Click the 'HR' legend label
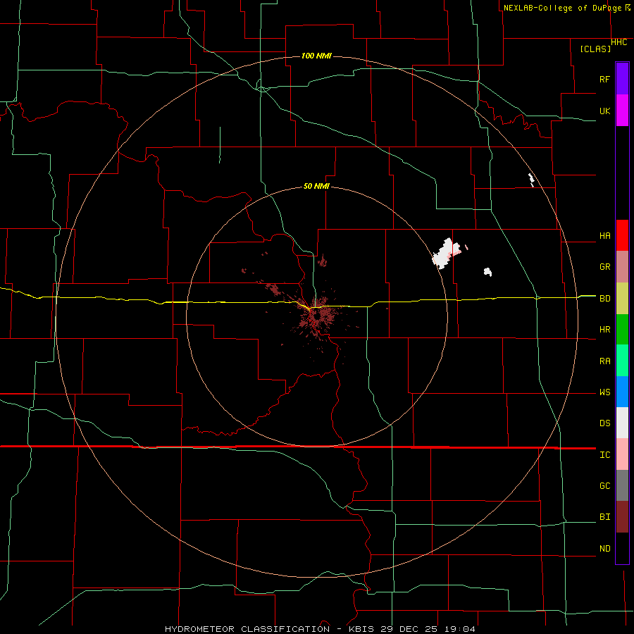This screenshot has width=634, height=634. click(x=604, y=330)
